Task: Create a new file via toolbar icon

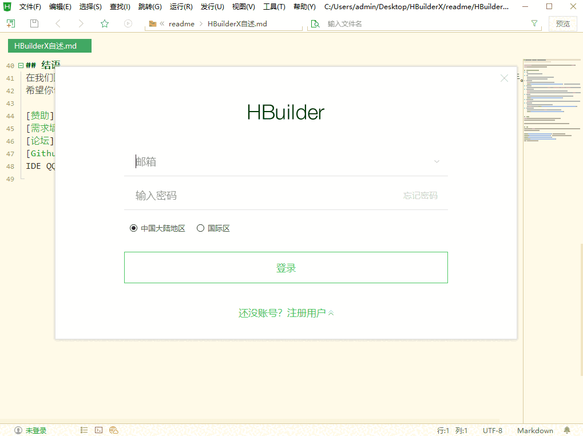Action: point(10,23)
